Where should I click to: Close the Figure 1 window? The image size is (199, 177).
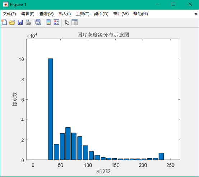click(190, 4)
